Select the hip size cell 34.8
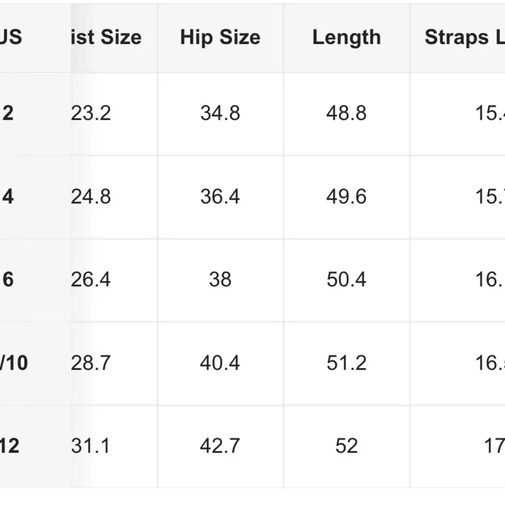The height and width of the screenshot is (505, 505). click(x=220, y=113)
